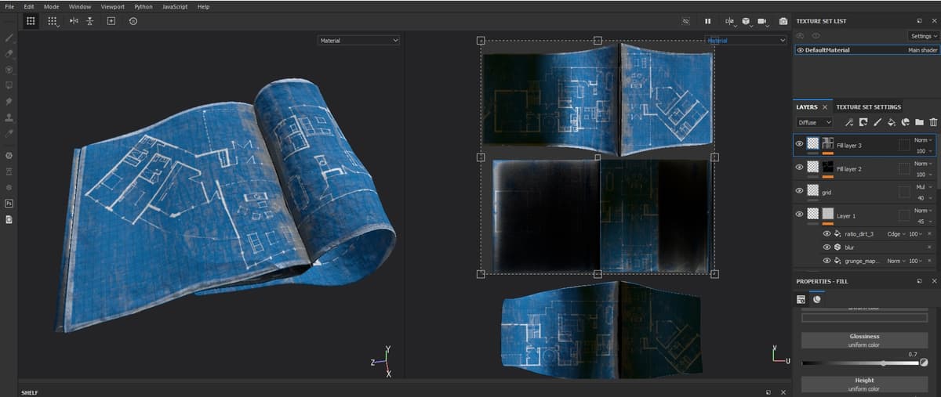Select the Eraser tool in left toolbar
Image resolution: width=941 pixels, height=397 pixels.
click(9, 53)
